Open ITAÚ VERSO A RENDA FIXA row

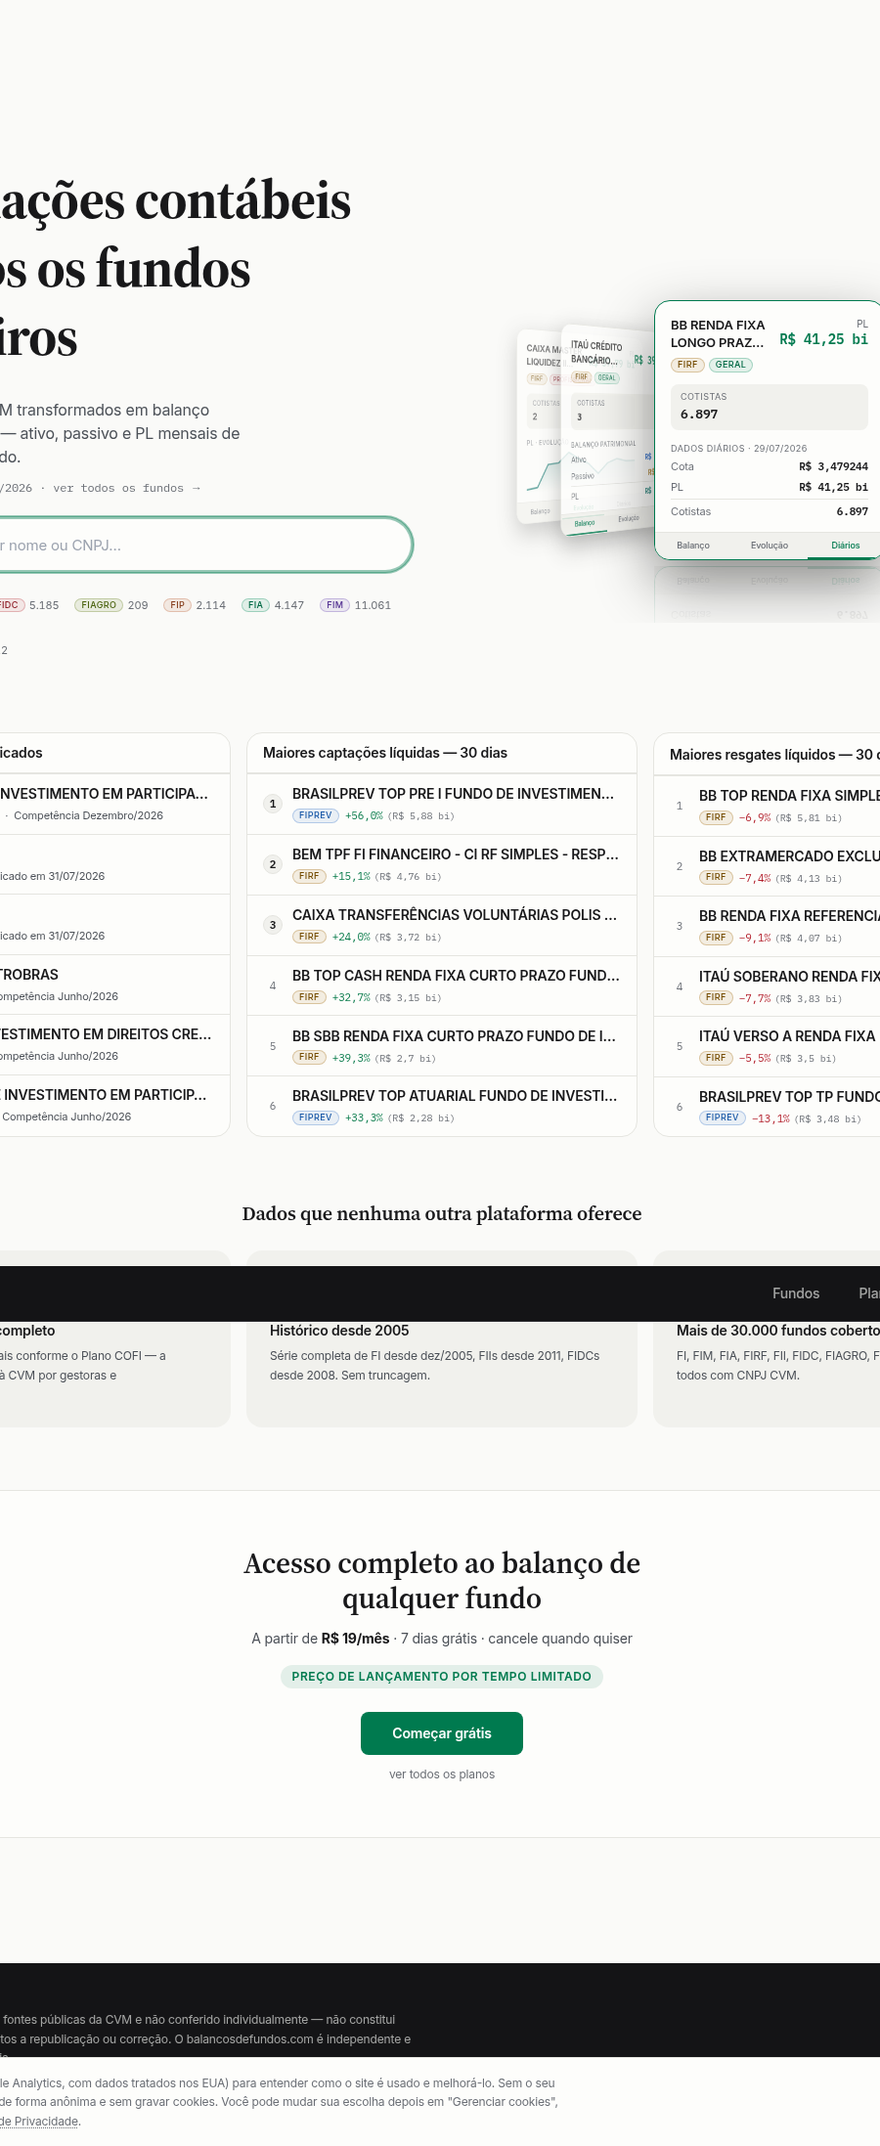pyautogui.click(x=767, y=1046)
